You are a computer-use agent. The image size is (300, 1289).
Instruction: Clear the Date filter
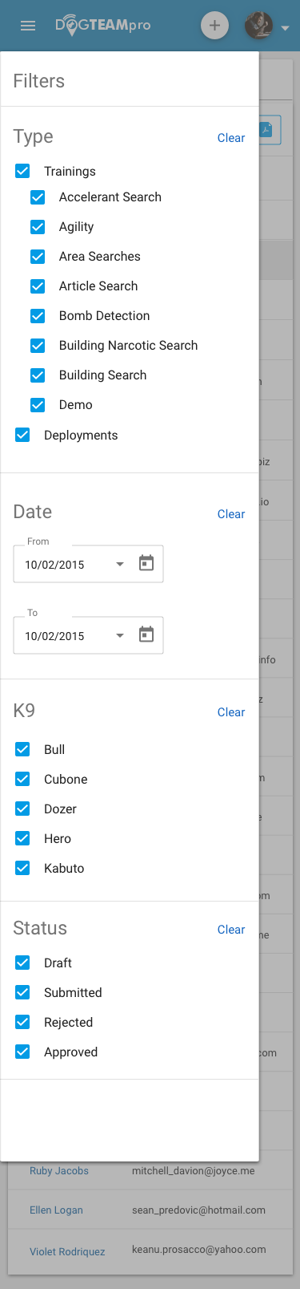(231, 514)
